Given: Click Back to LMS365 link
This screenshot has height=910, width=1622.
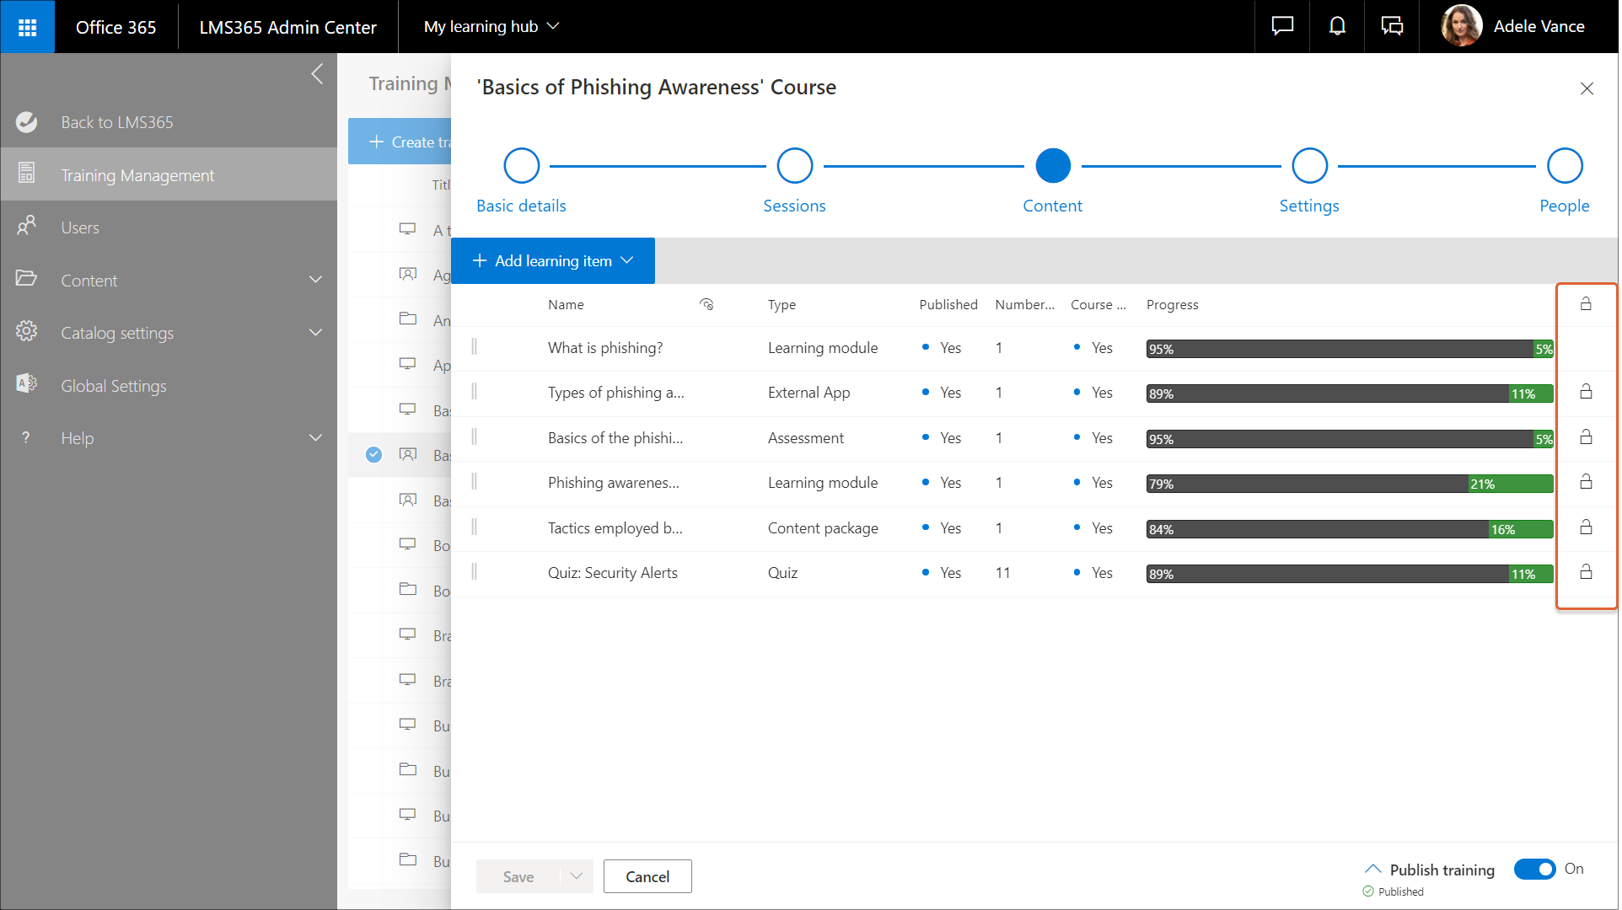Looking at the screenshot, I should coord(116,122).
